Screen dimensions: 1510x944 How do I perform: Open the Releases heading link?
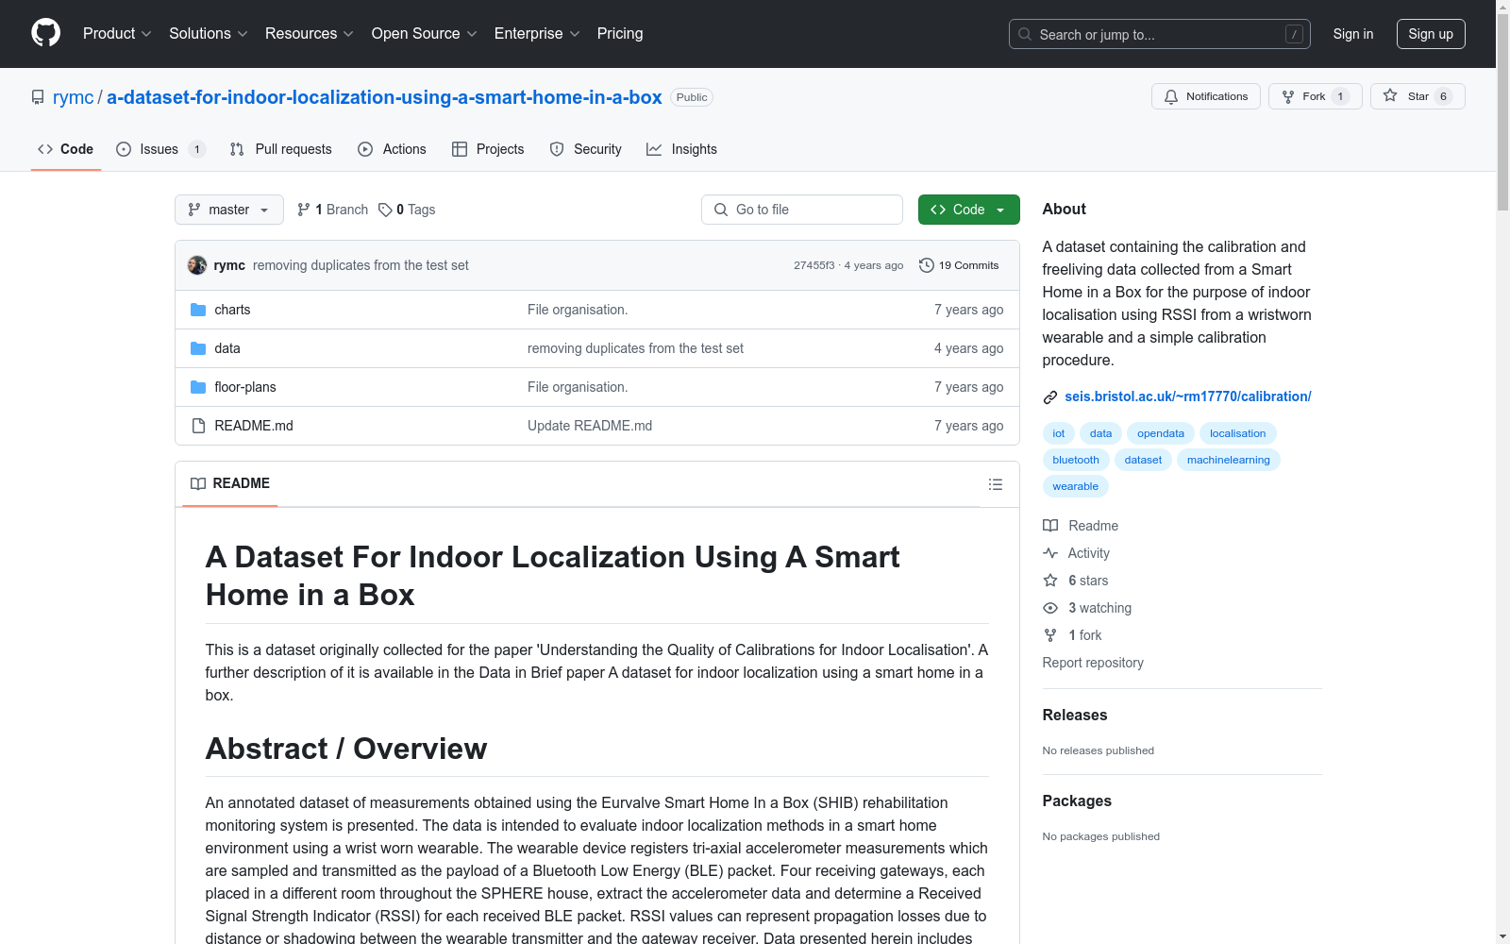[1075, 715]
